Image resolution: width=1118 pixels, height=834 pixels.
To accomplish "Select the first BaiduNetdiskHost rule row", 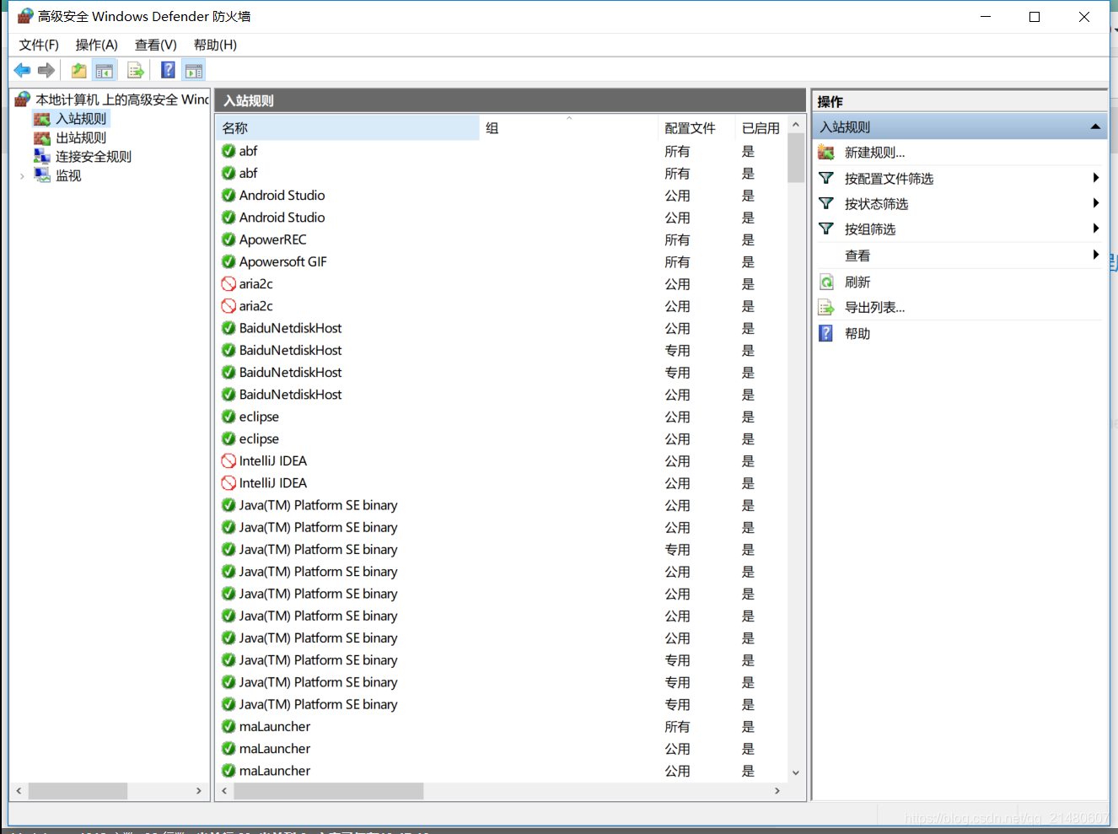I will tap(502, 328).
